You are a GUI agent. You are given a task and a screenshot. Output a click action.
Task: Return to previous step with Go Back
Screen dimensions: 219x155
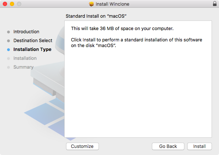168,146
